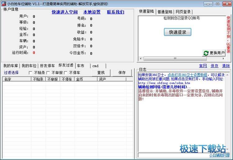Screen dimensions: 233x160
Task: Open the 车市 tab
Action: point(81,66)
